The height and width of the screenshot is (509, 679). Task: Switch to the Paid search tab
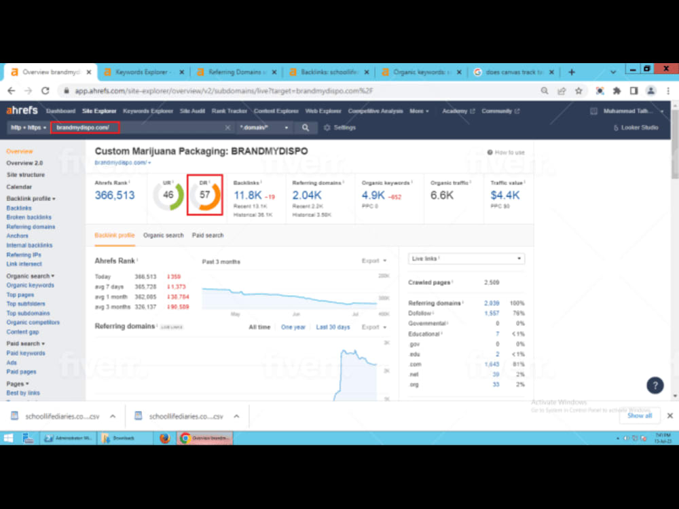click(x=208, y=235)
